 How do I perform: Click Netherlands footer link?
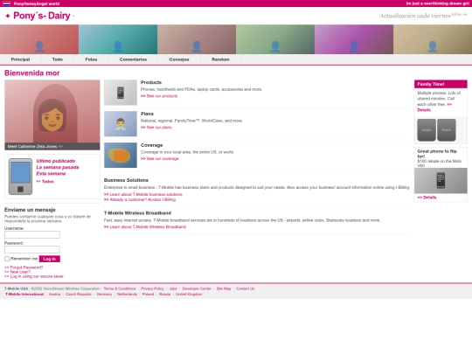127,294
